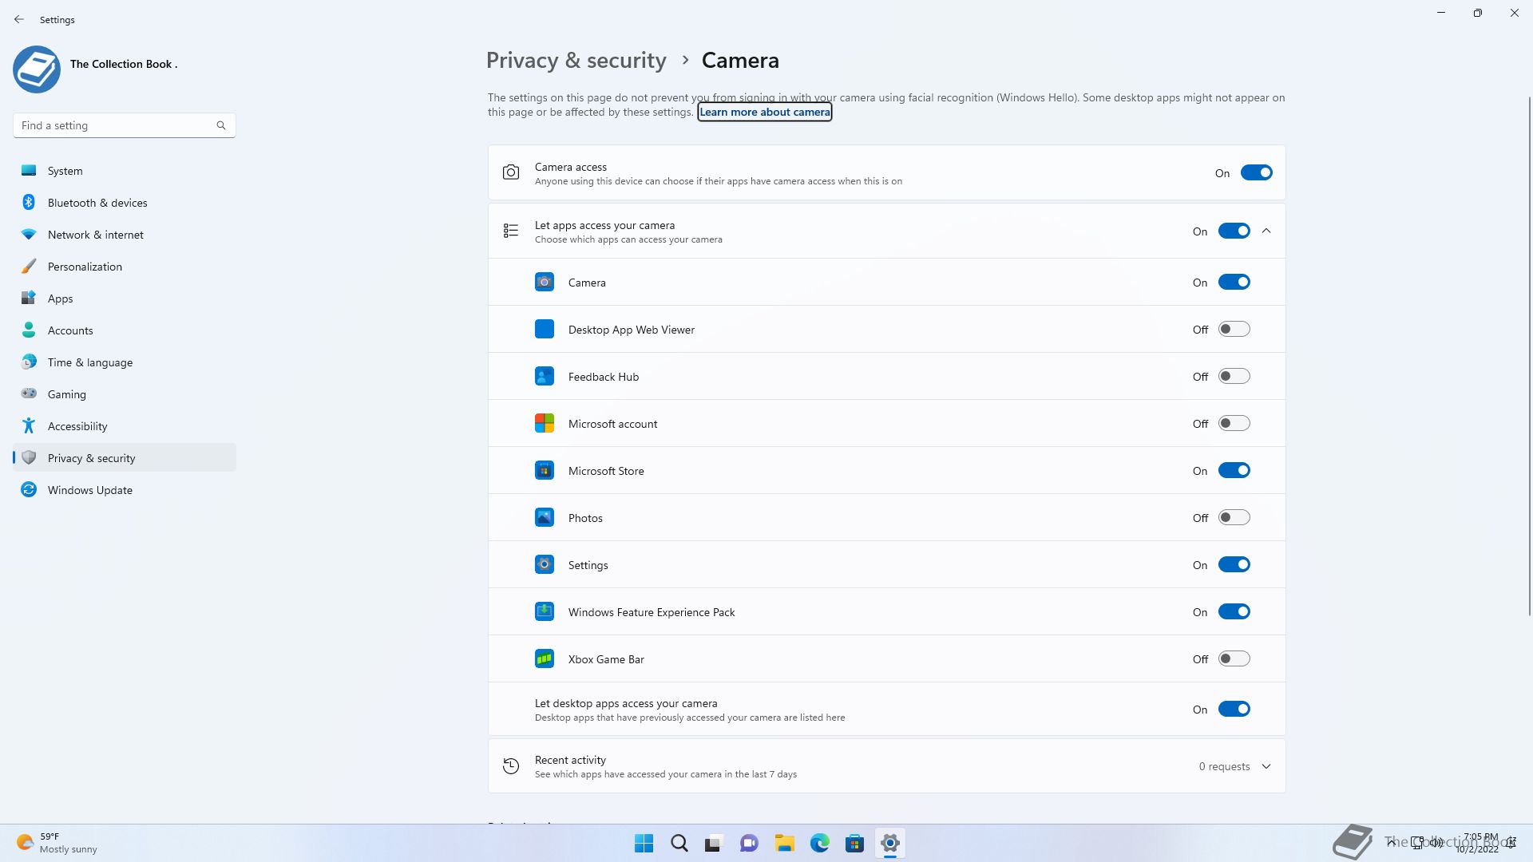Click the Feedback Hub app icon
1533x862 pixels.
tap(545, 376)
